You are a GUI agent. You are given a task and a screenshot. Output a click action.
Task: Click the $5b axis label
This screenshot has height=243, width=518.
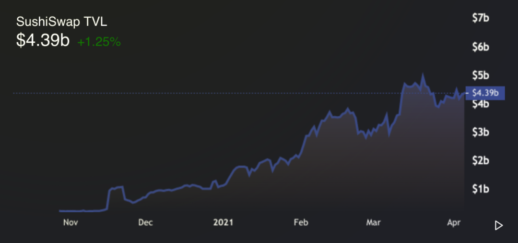click(x=481, y=76)
